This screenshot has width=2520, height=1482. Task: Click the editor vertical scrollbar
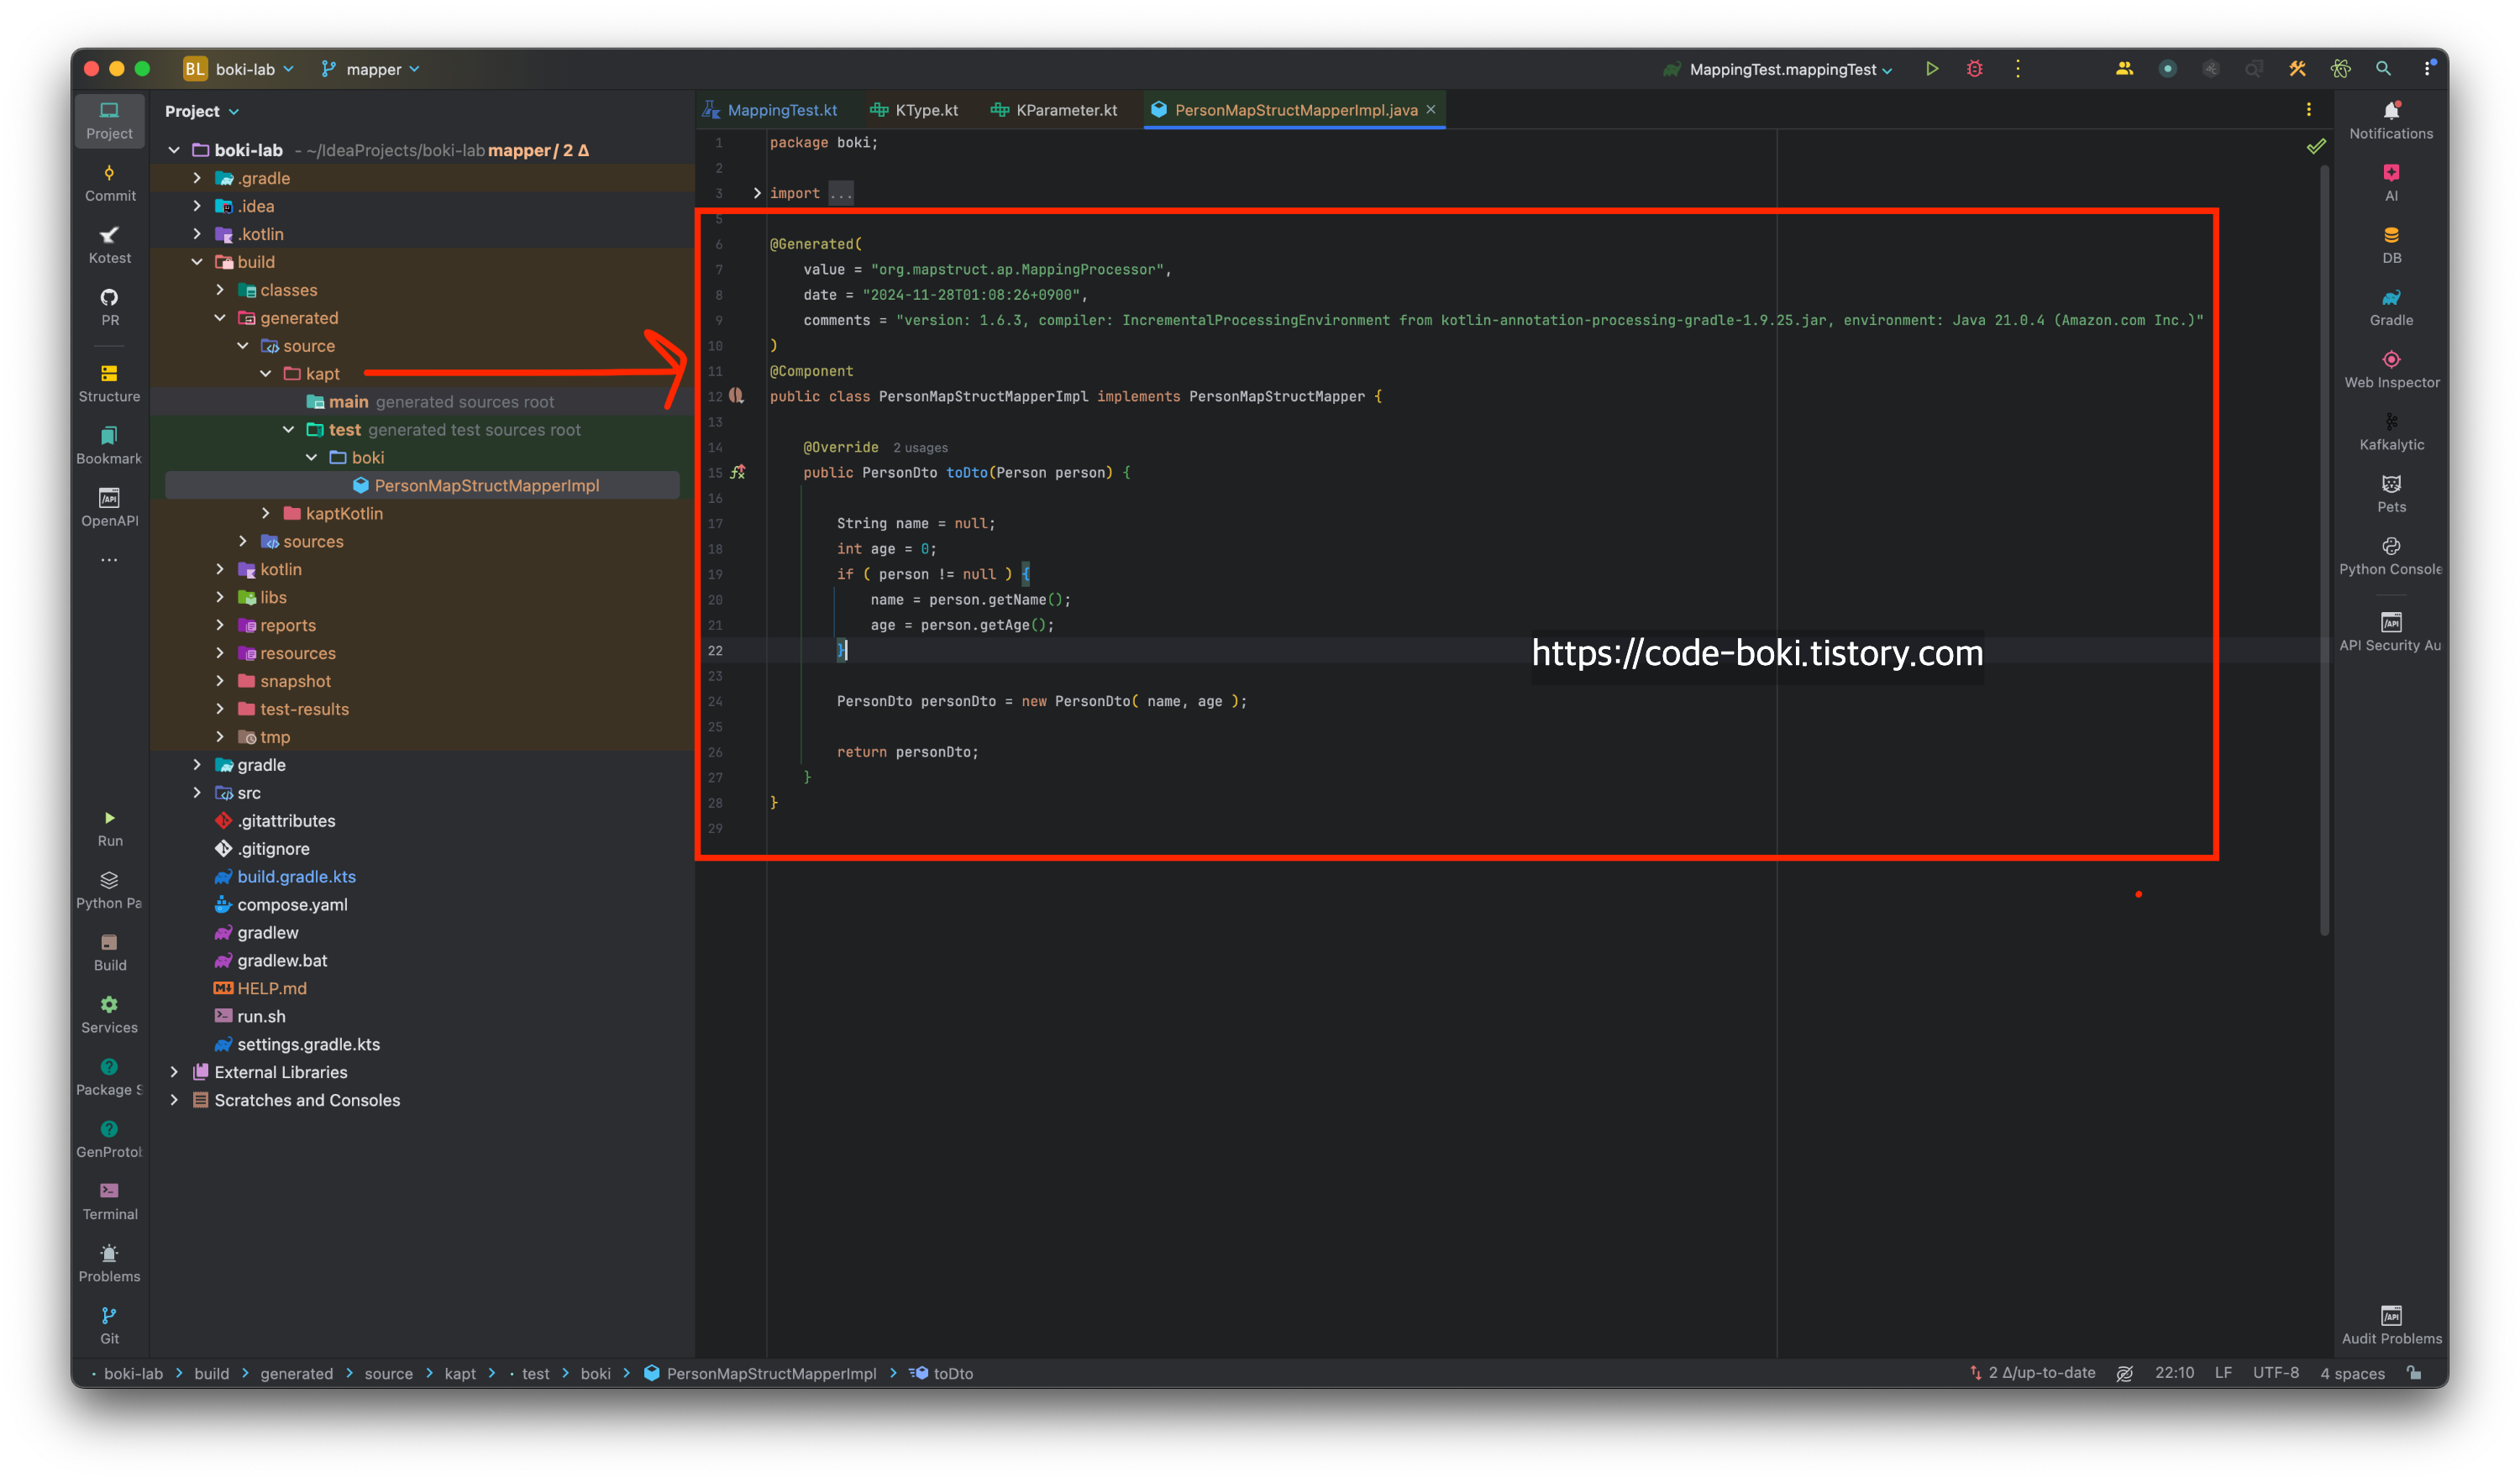(2324, 550)
